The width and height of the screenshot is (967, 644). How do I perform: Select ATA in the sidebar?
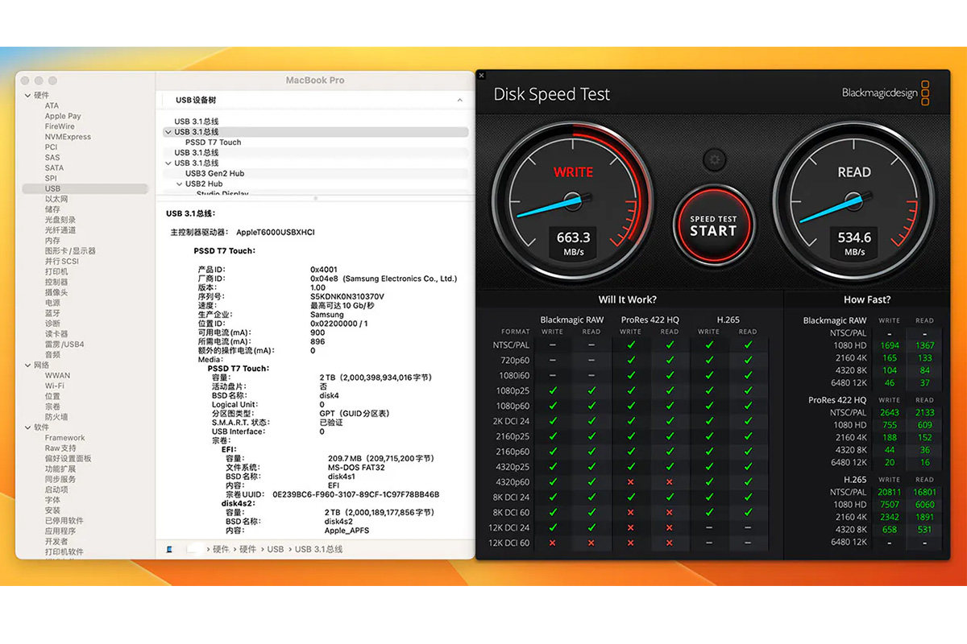(x=52, y=105)
